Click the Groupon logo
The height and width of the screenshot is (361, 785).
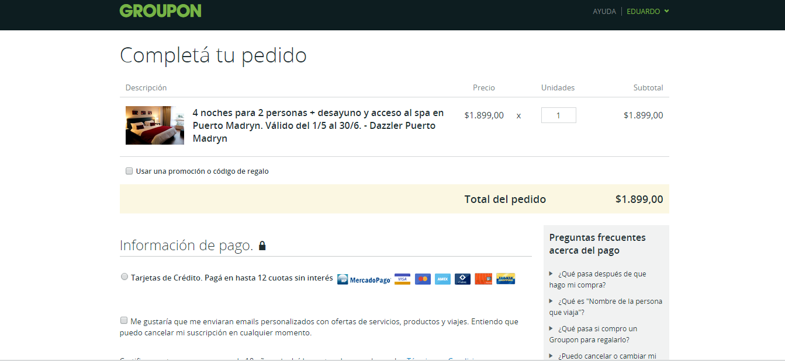tap(160, 10)
